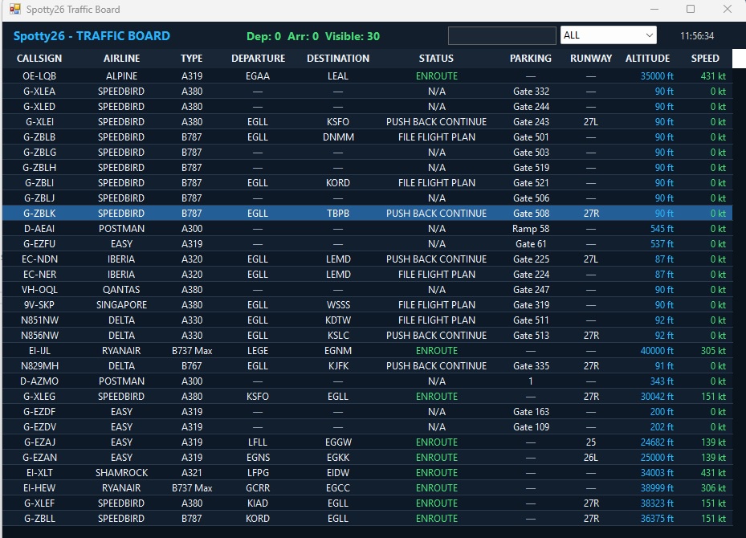Click Gate 506 parking cell
Image resolution: width=746 pixels, height=538 pixels.
click(x=531, y=198)
